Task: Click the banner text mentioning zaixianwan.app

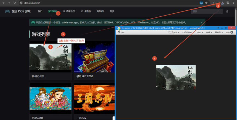Action: coord(111,22)
